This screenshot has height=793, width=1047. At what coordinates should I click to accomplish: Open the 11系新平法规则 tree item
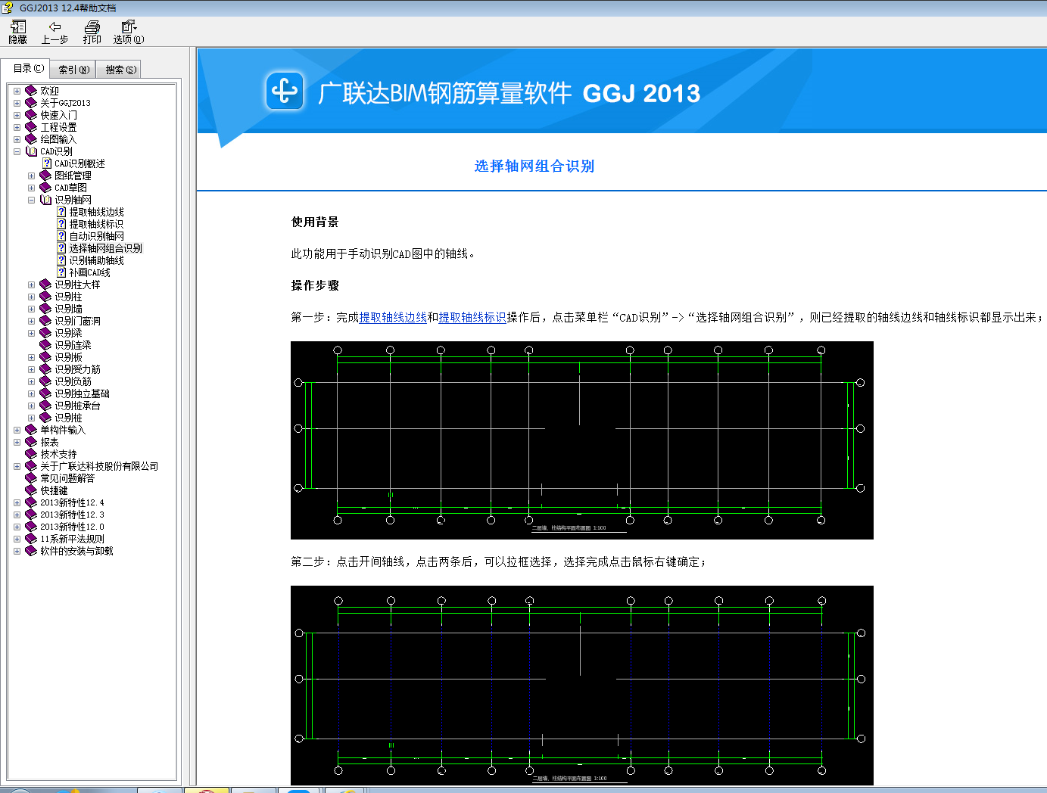pyautogui.click(x=72, y=539)
